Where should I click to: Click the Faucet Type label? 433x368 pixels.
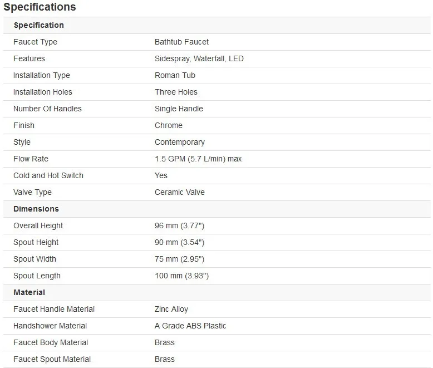(36, 42)
